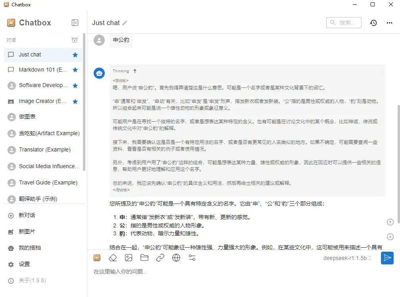Edit the Just chat title pencil icon
The height and width of the screenshot is (297, 400).
pyautogui.click(x=125, y=23)
